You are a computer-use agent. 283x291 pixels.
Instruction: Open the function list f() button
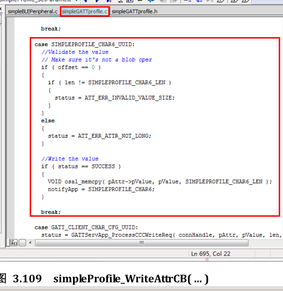tap(14, 243)
